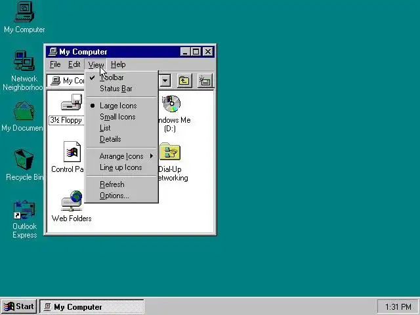Open the My Computer desktop icon
Viewport: 420px width, 315px height.
24,18
